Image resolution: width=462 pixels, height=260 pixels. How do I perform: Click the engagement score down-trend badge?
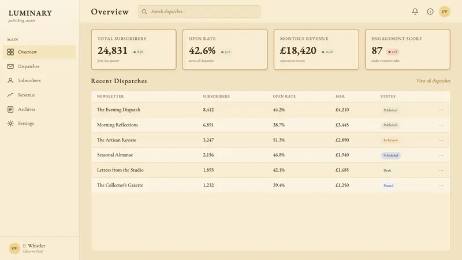393,52
